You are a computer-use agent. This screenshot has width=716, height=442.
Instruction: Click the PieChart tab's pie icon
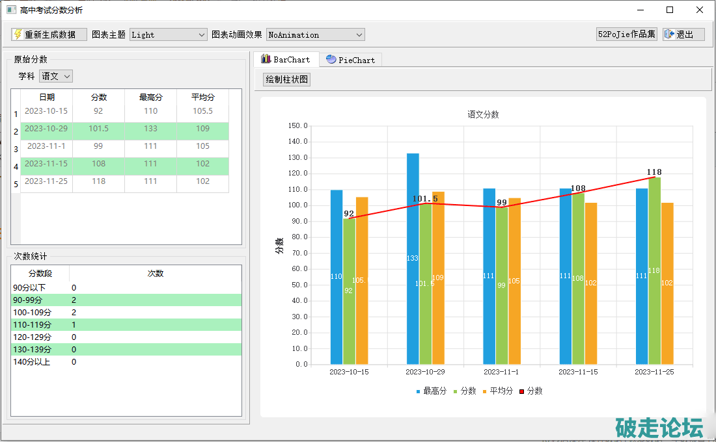click(331, 60)
